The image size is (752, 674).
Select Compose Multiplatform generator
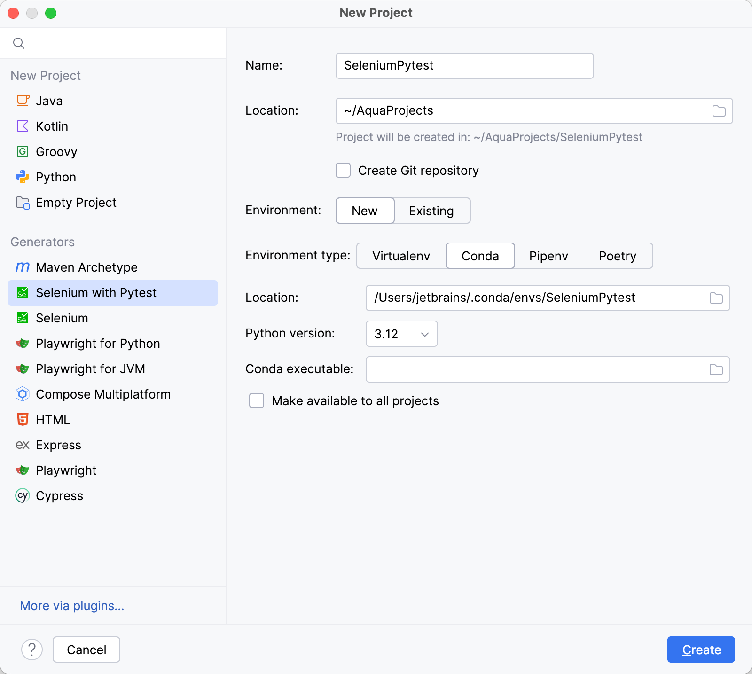tap(113, 394)
